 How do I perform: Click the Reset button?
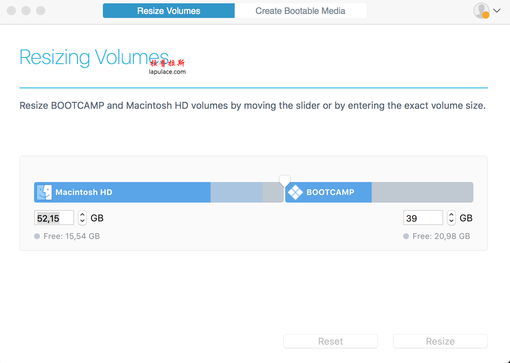click(331, 341)
